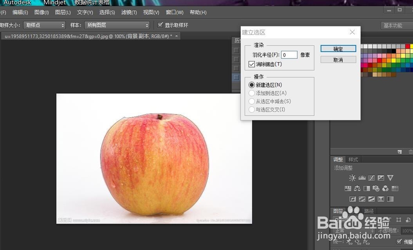This screenshot has height=250, width=413.
Task: Select the 添加到选区 radio button
Action: 252,93
